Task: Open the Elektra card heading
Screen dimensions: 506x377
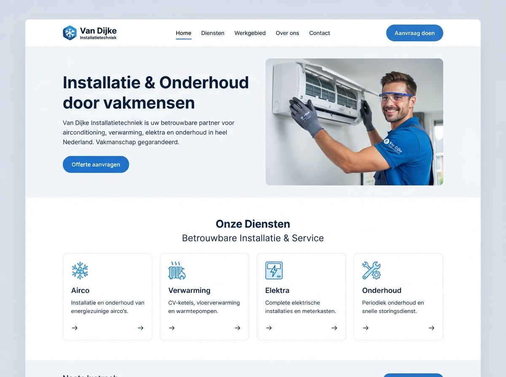Action: point(277,290)
